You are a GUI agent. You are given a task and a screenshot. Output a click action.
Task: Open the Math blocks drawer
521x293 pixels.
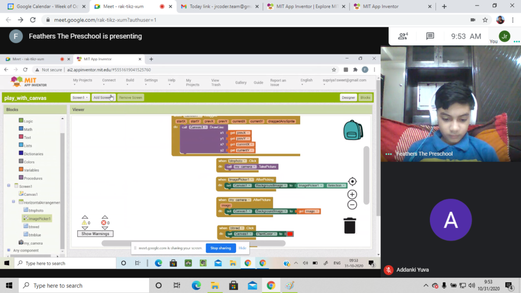(28, 129)
